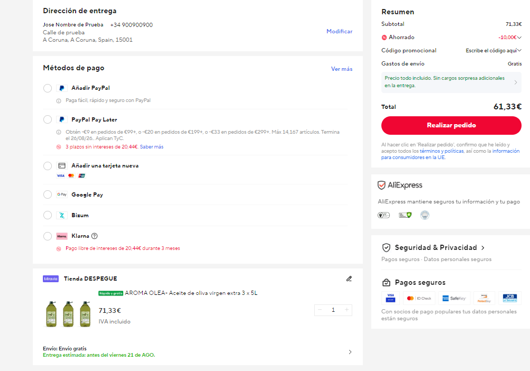Viewport: 530px width, 371px height.
Task: Click the red Ahorrado discount icon
Action: click(x=384, y=38)
